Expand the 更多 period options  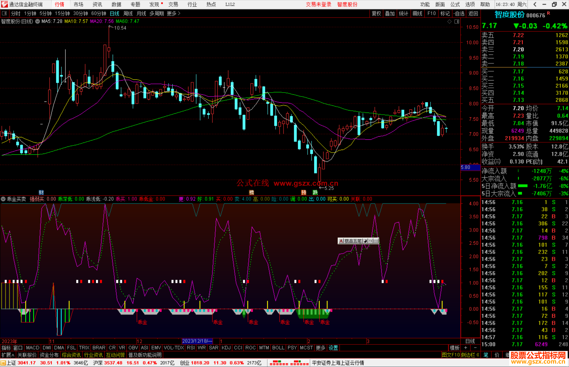(x=174, y=13)
